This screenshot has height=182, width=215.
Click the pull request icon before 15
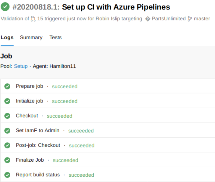tap(33, 19)
